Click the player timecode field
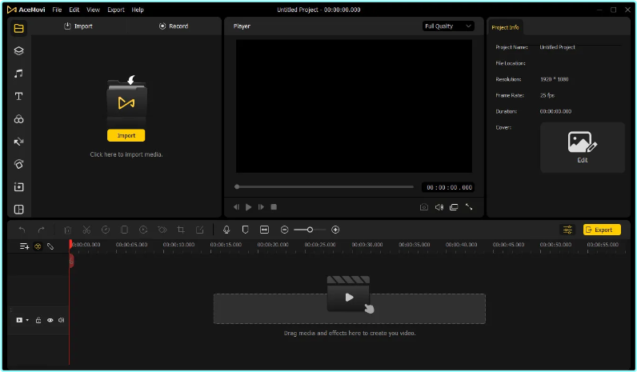This screenshot has width=637, height=372. pos(448,187)
